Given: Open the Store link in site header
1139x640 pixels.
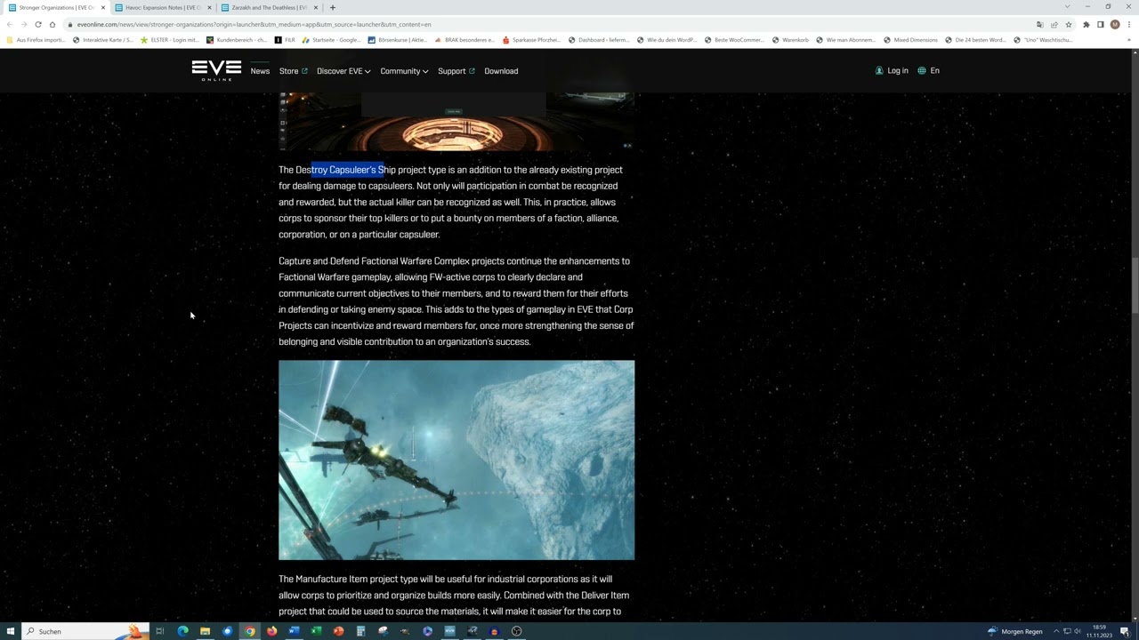Looking at the screenshot, I should [x=293, y=71].
